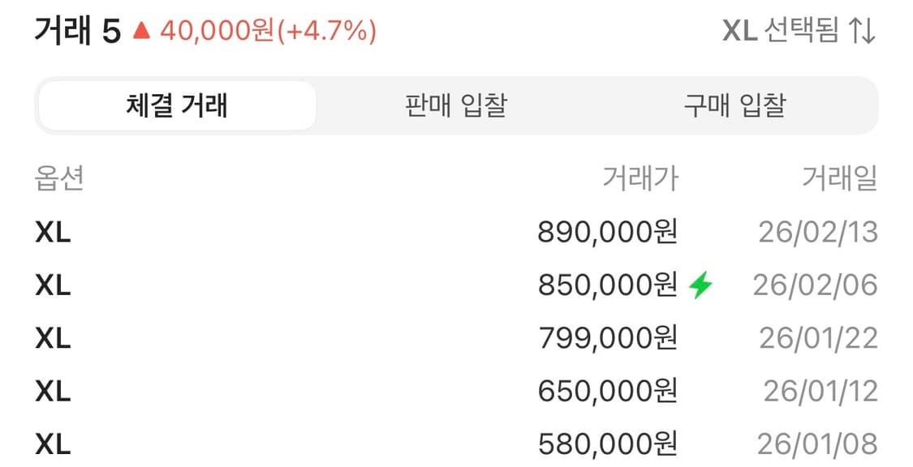Tap the XL label on the 799,000원 row
The width and height of the screenshot is (913, 467).
54,338
